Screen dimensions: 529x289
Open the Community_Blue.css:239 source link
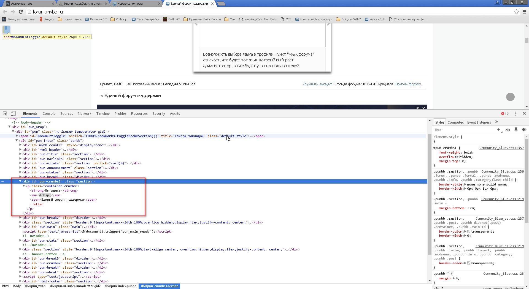pos(503,171)
